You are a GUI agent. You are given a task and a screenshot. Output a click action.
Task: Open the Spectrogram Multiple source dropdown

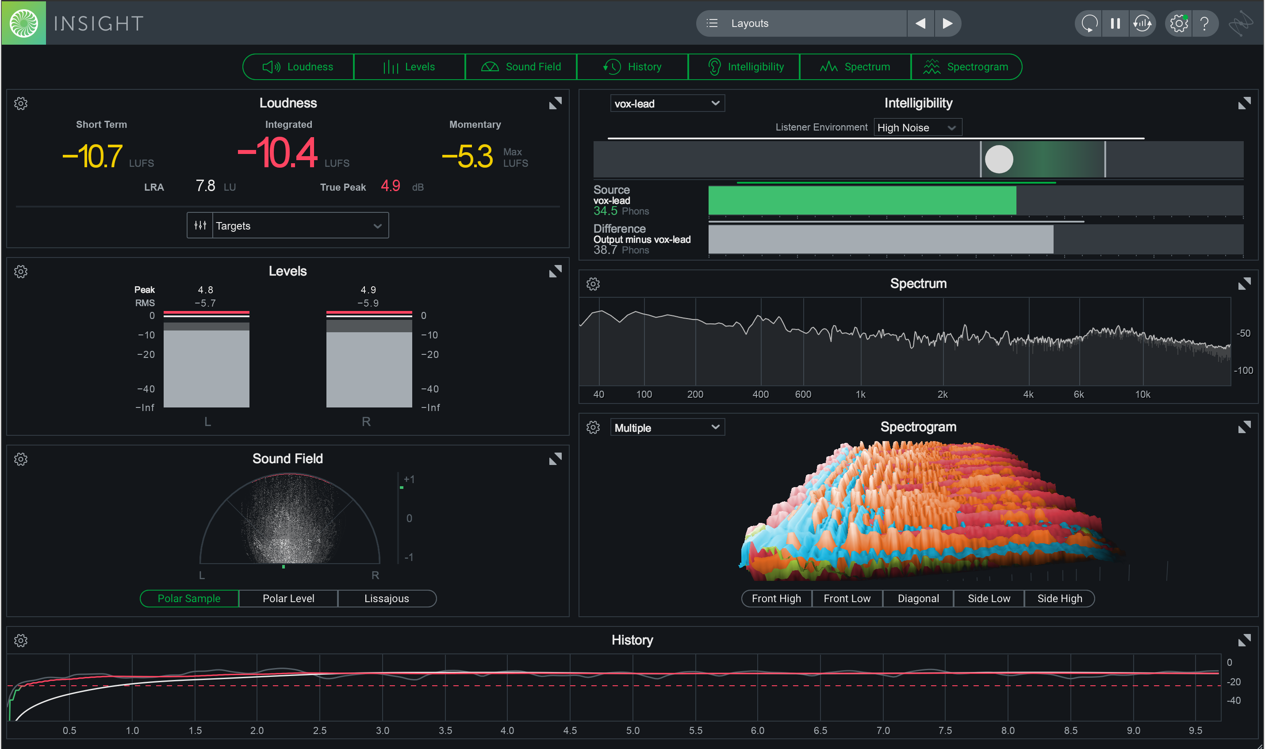[x=667, y=427]
